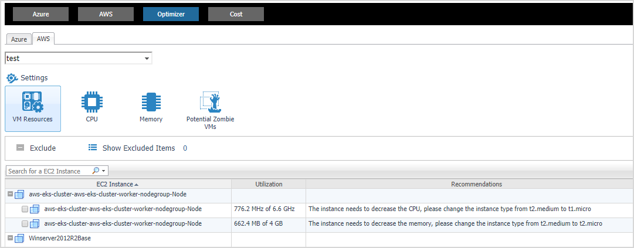634x248 pixels.
Task: Select the Memory chip icon
Action: 151,103
